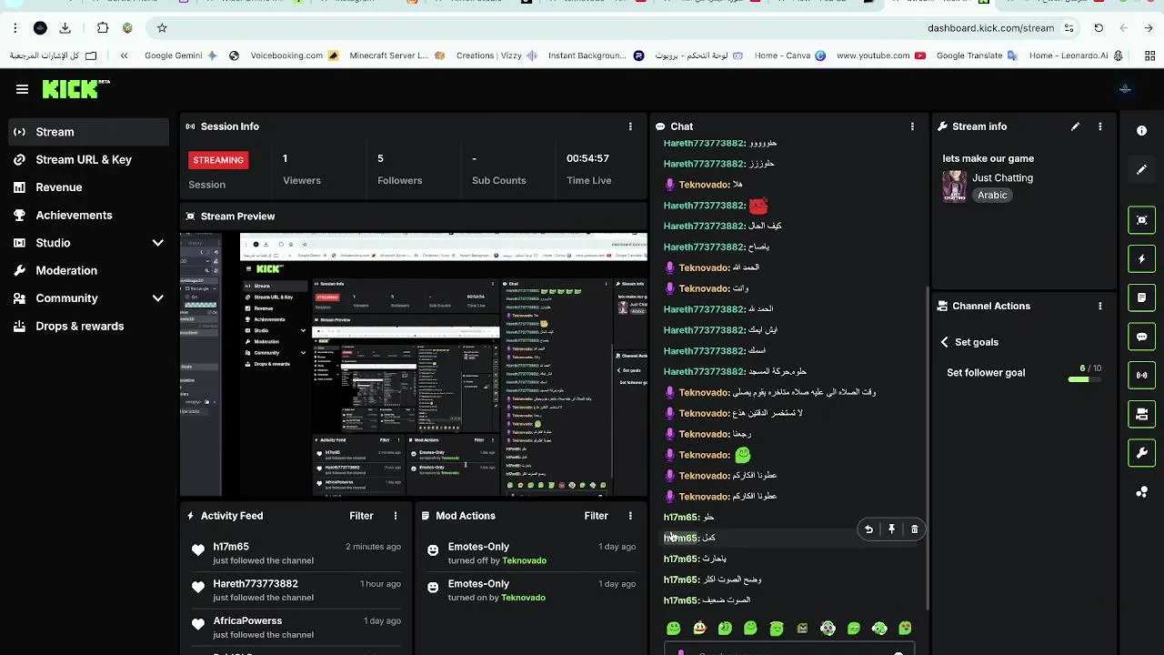Click the Stream Preview video
This screenshot has width=1164, height=655.
coord(413,364)
